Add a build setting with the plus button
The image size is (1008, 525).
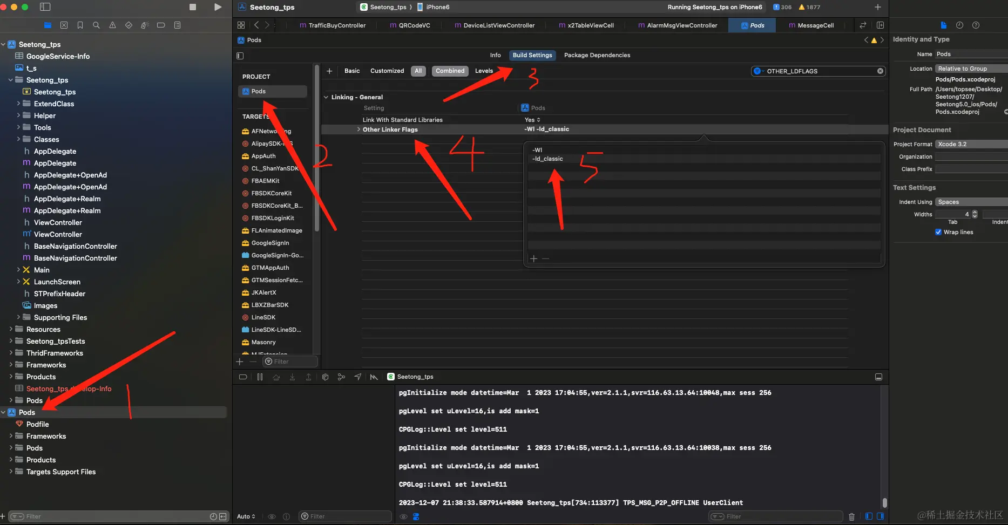click(x=329, y=71)
